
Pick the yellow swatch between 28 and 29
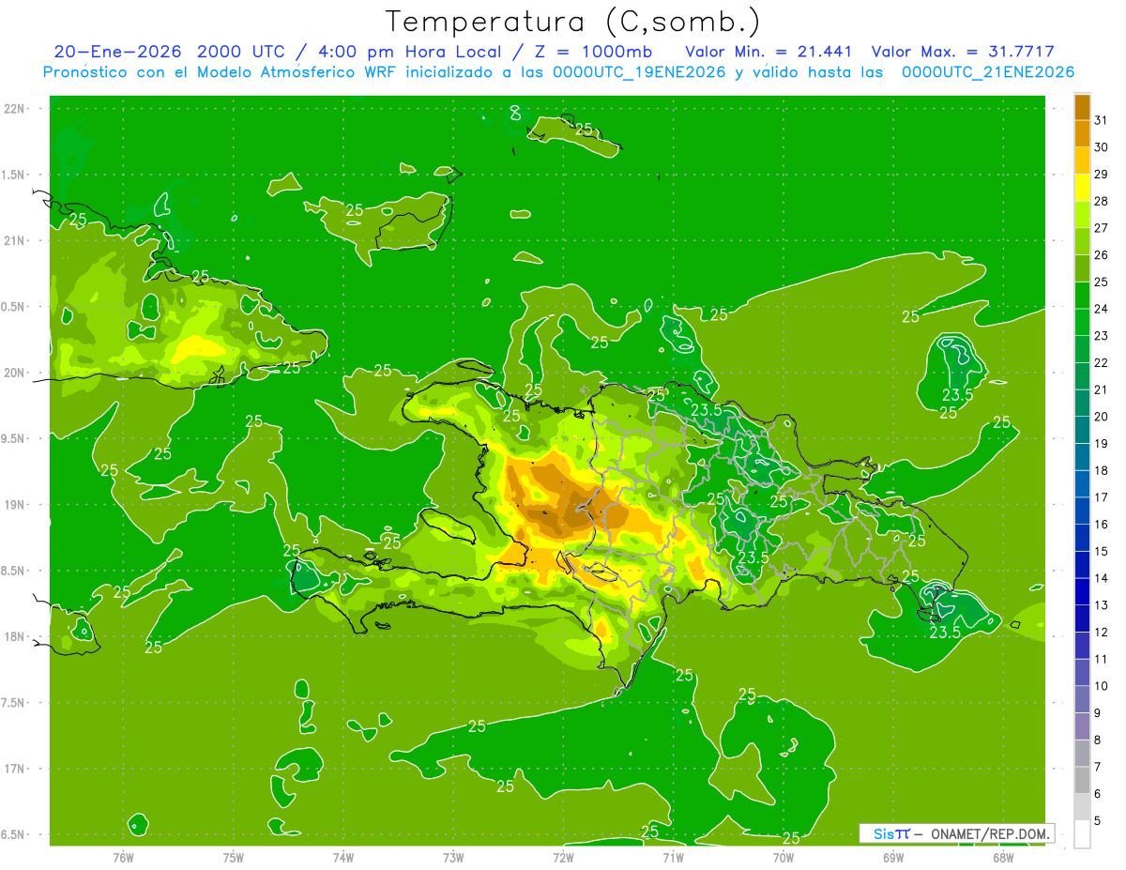tap(1082, 188)
